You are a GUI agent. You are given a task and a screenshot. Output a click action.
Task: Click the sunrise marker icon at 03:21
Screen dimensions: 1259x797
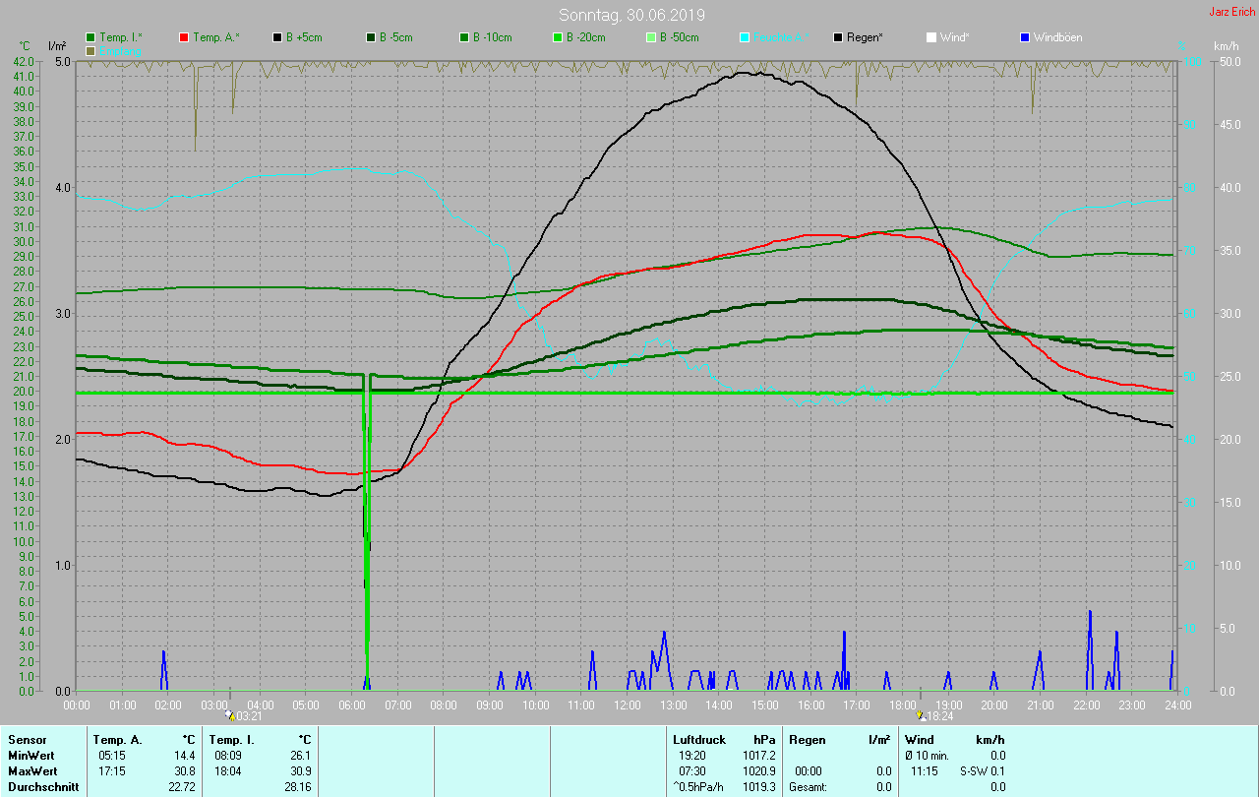point(230,716)
